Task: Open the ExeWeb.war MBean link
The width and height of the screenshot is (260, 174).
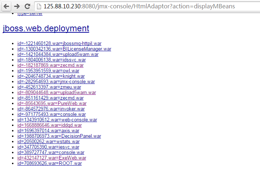Action: click(52, 158)
